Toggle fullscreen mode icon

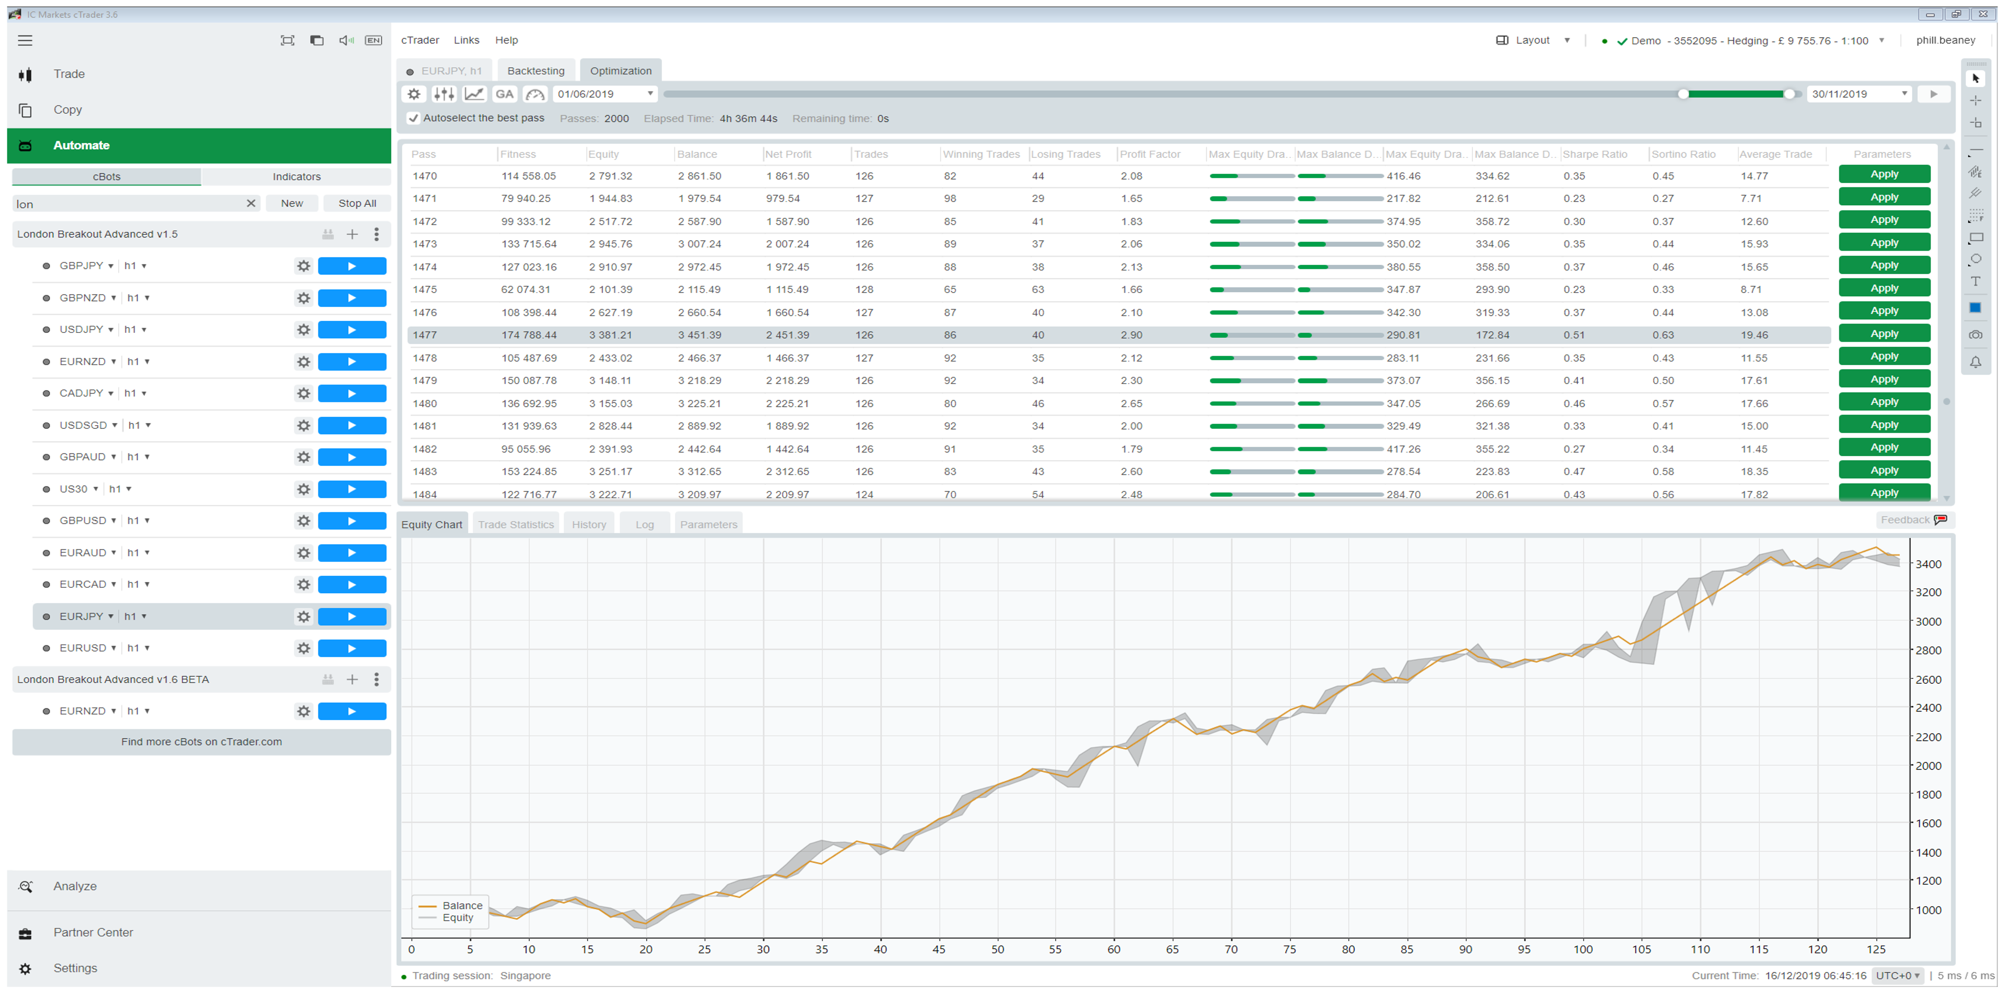[287, 40]
